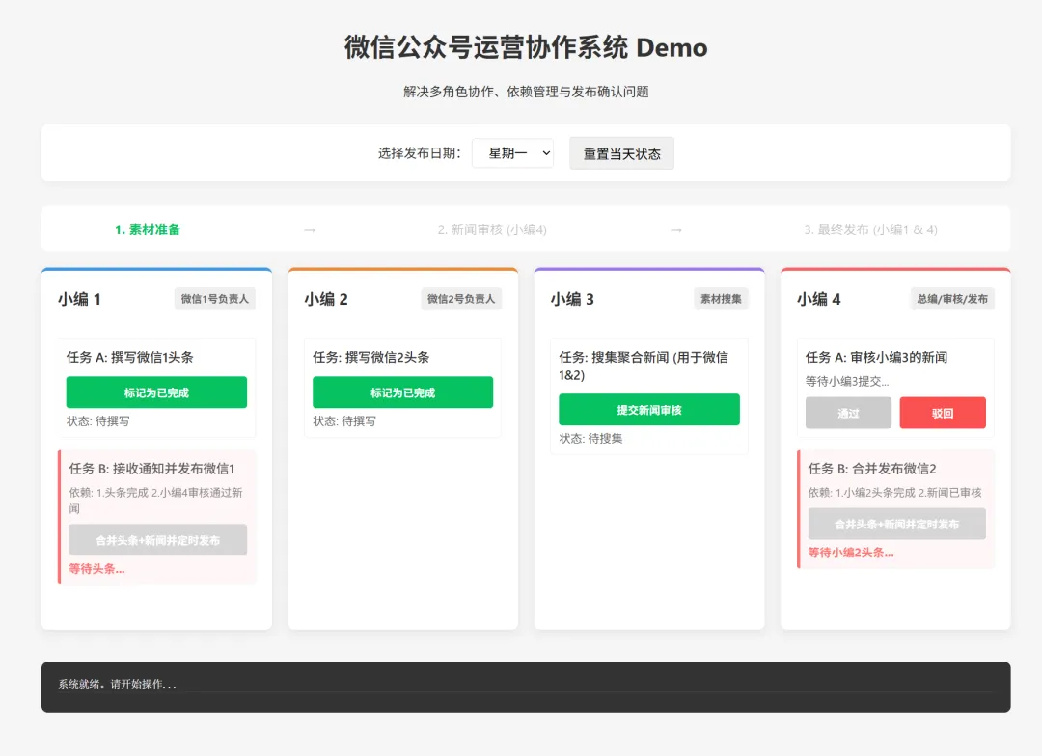Select the 1. 素材准备 step
This screenshot has width=1042, height=756.
[148, 229]
